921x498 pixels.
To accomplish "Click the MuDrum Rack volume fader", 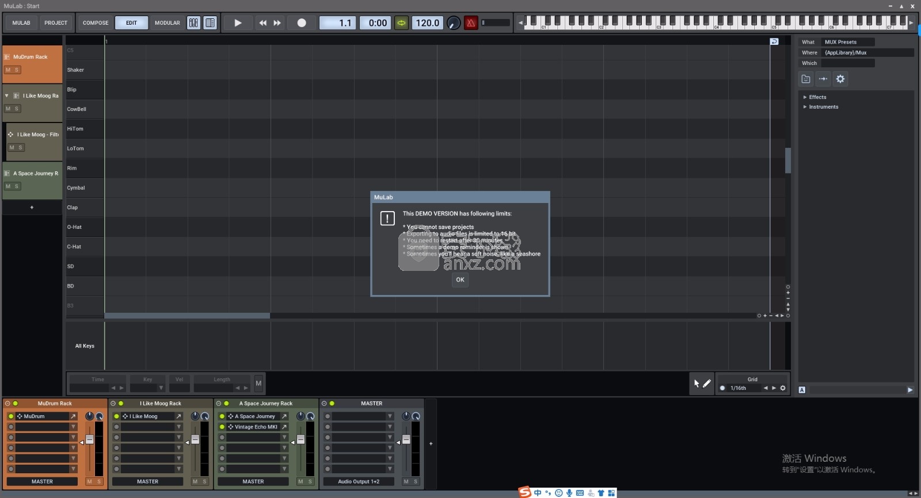I will pos(89,439).
